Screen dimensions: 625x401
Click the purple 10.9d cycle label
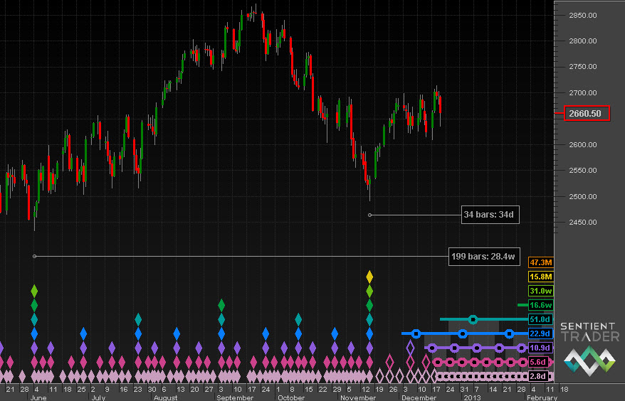coord(538,348)
